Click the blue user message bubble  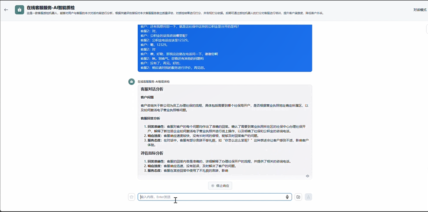click(x=224, y=48)
